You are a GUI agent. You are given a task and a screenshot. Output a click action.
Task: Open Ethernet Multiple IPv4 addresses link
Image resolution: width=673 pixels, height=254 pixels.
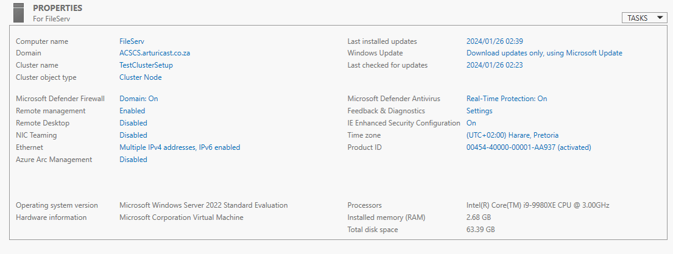[180, 147]
